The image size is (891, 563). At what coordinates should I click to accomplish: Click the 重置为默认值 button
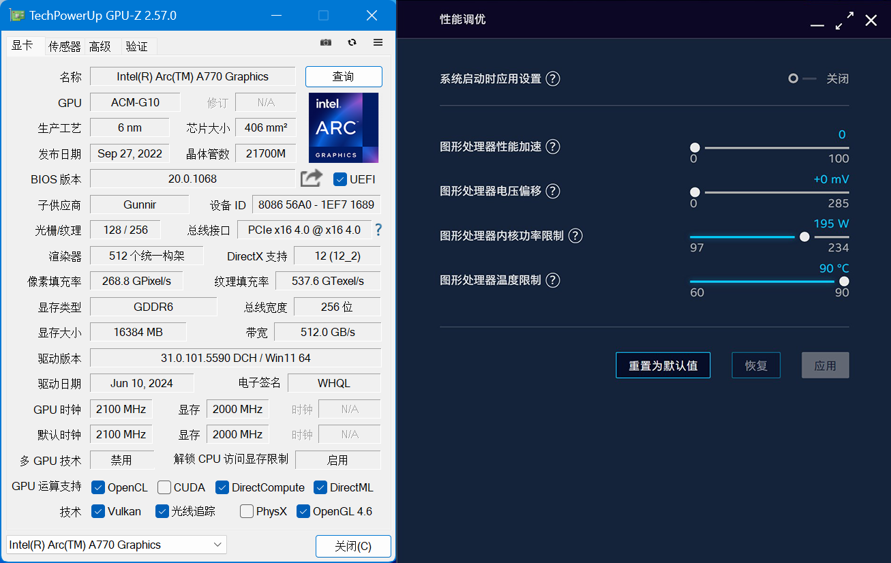[x=663, y=365]
